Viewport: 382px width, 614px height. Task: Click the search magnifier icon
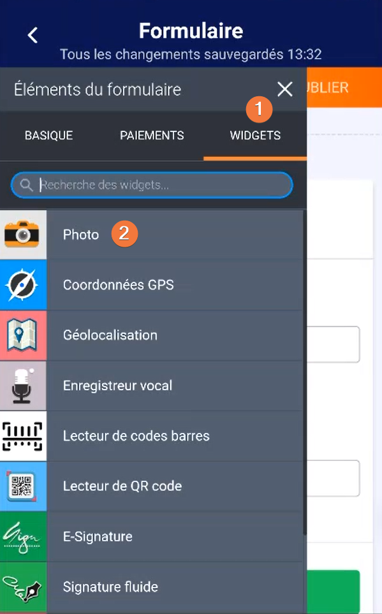(26, 185)
